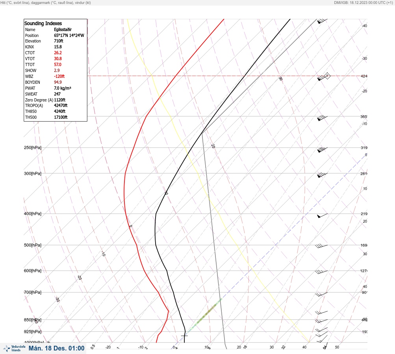Click the SWEAT value 247

pos(57,94)
